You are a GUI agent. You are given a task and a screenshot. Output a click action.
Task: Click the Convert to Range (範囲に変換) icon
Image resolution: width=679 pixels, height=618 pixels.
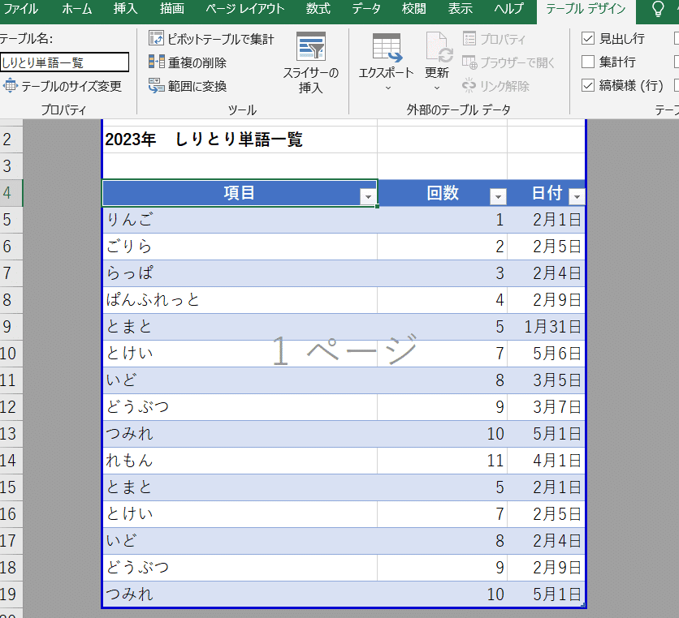coord(156,86)
